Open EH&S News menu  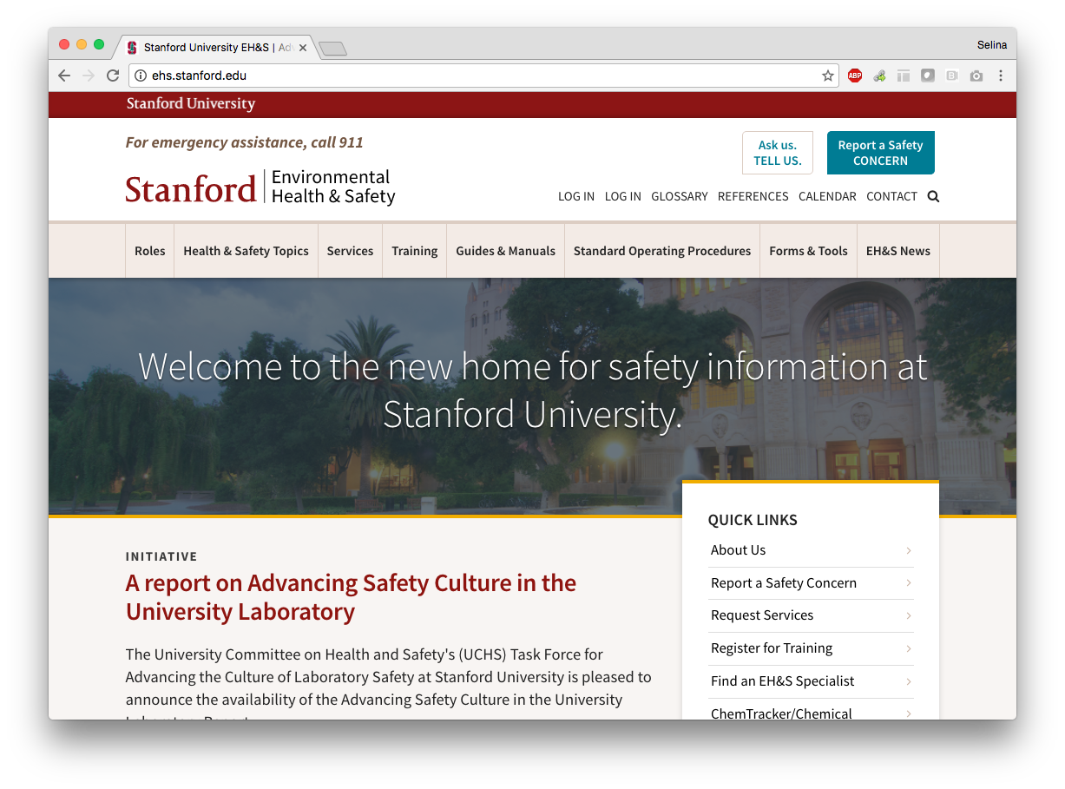tap(897, 251)
